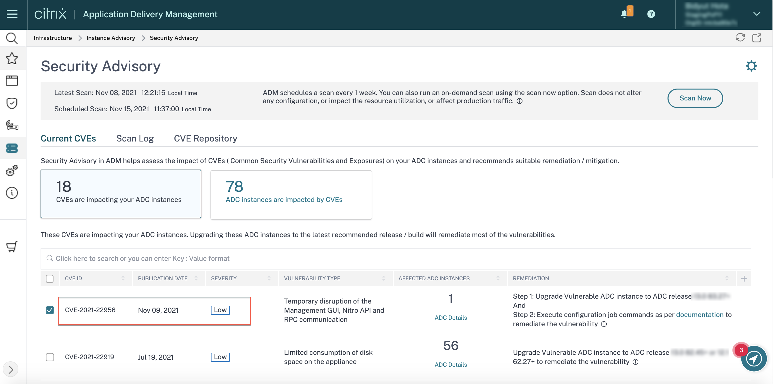Sort by Severity column
The image size is (773, 384).
click(x=269, y=279)
